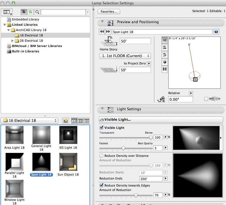Adjust the Fastest to Best Quality slider
Image resolution: width=226 pixels, height=205 pixels.
click(x=126, y=148)
